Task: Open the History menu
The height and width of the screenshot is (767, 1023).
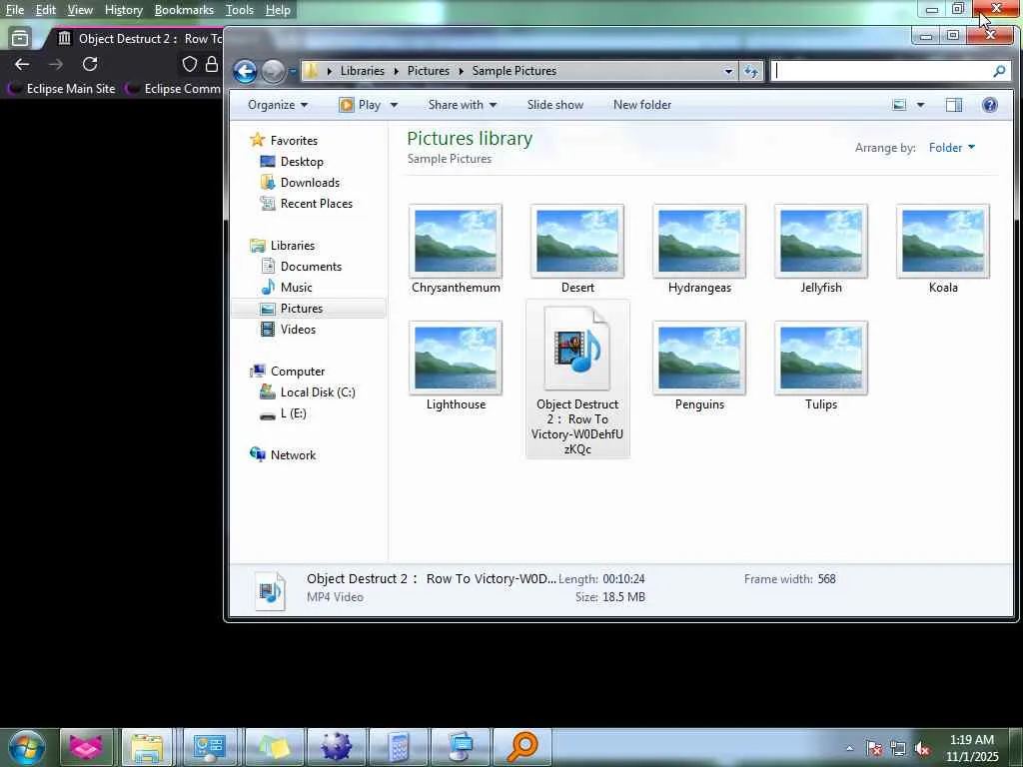Action: pyautogui.click(x=123, y=10)
